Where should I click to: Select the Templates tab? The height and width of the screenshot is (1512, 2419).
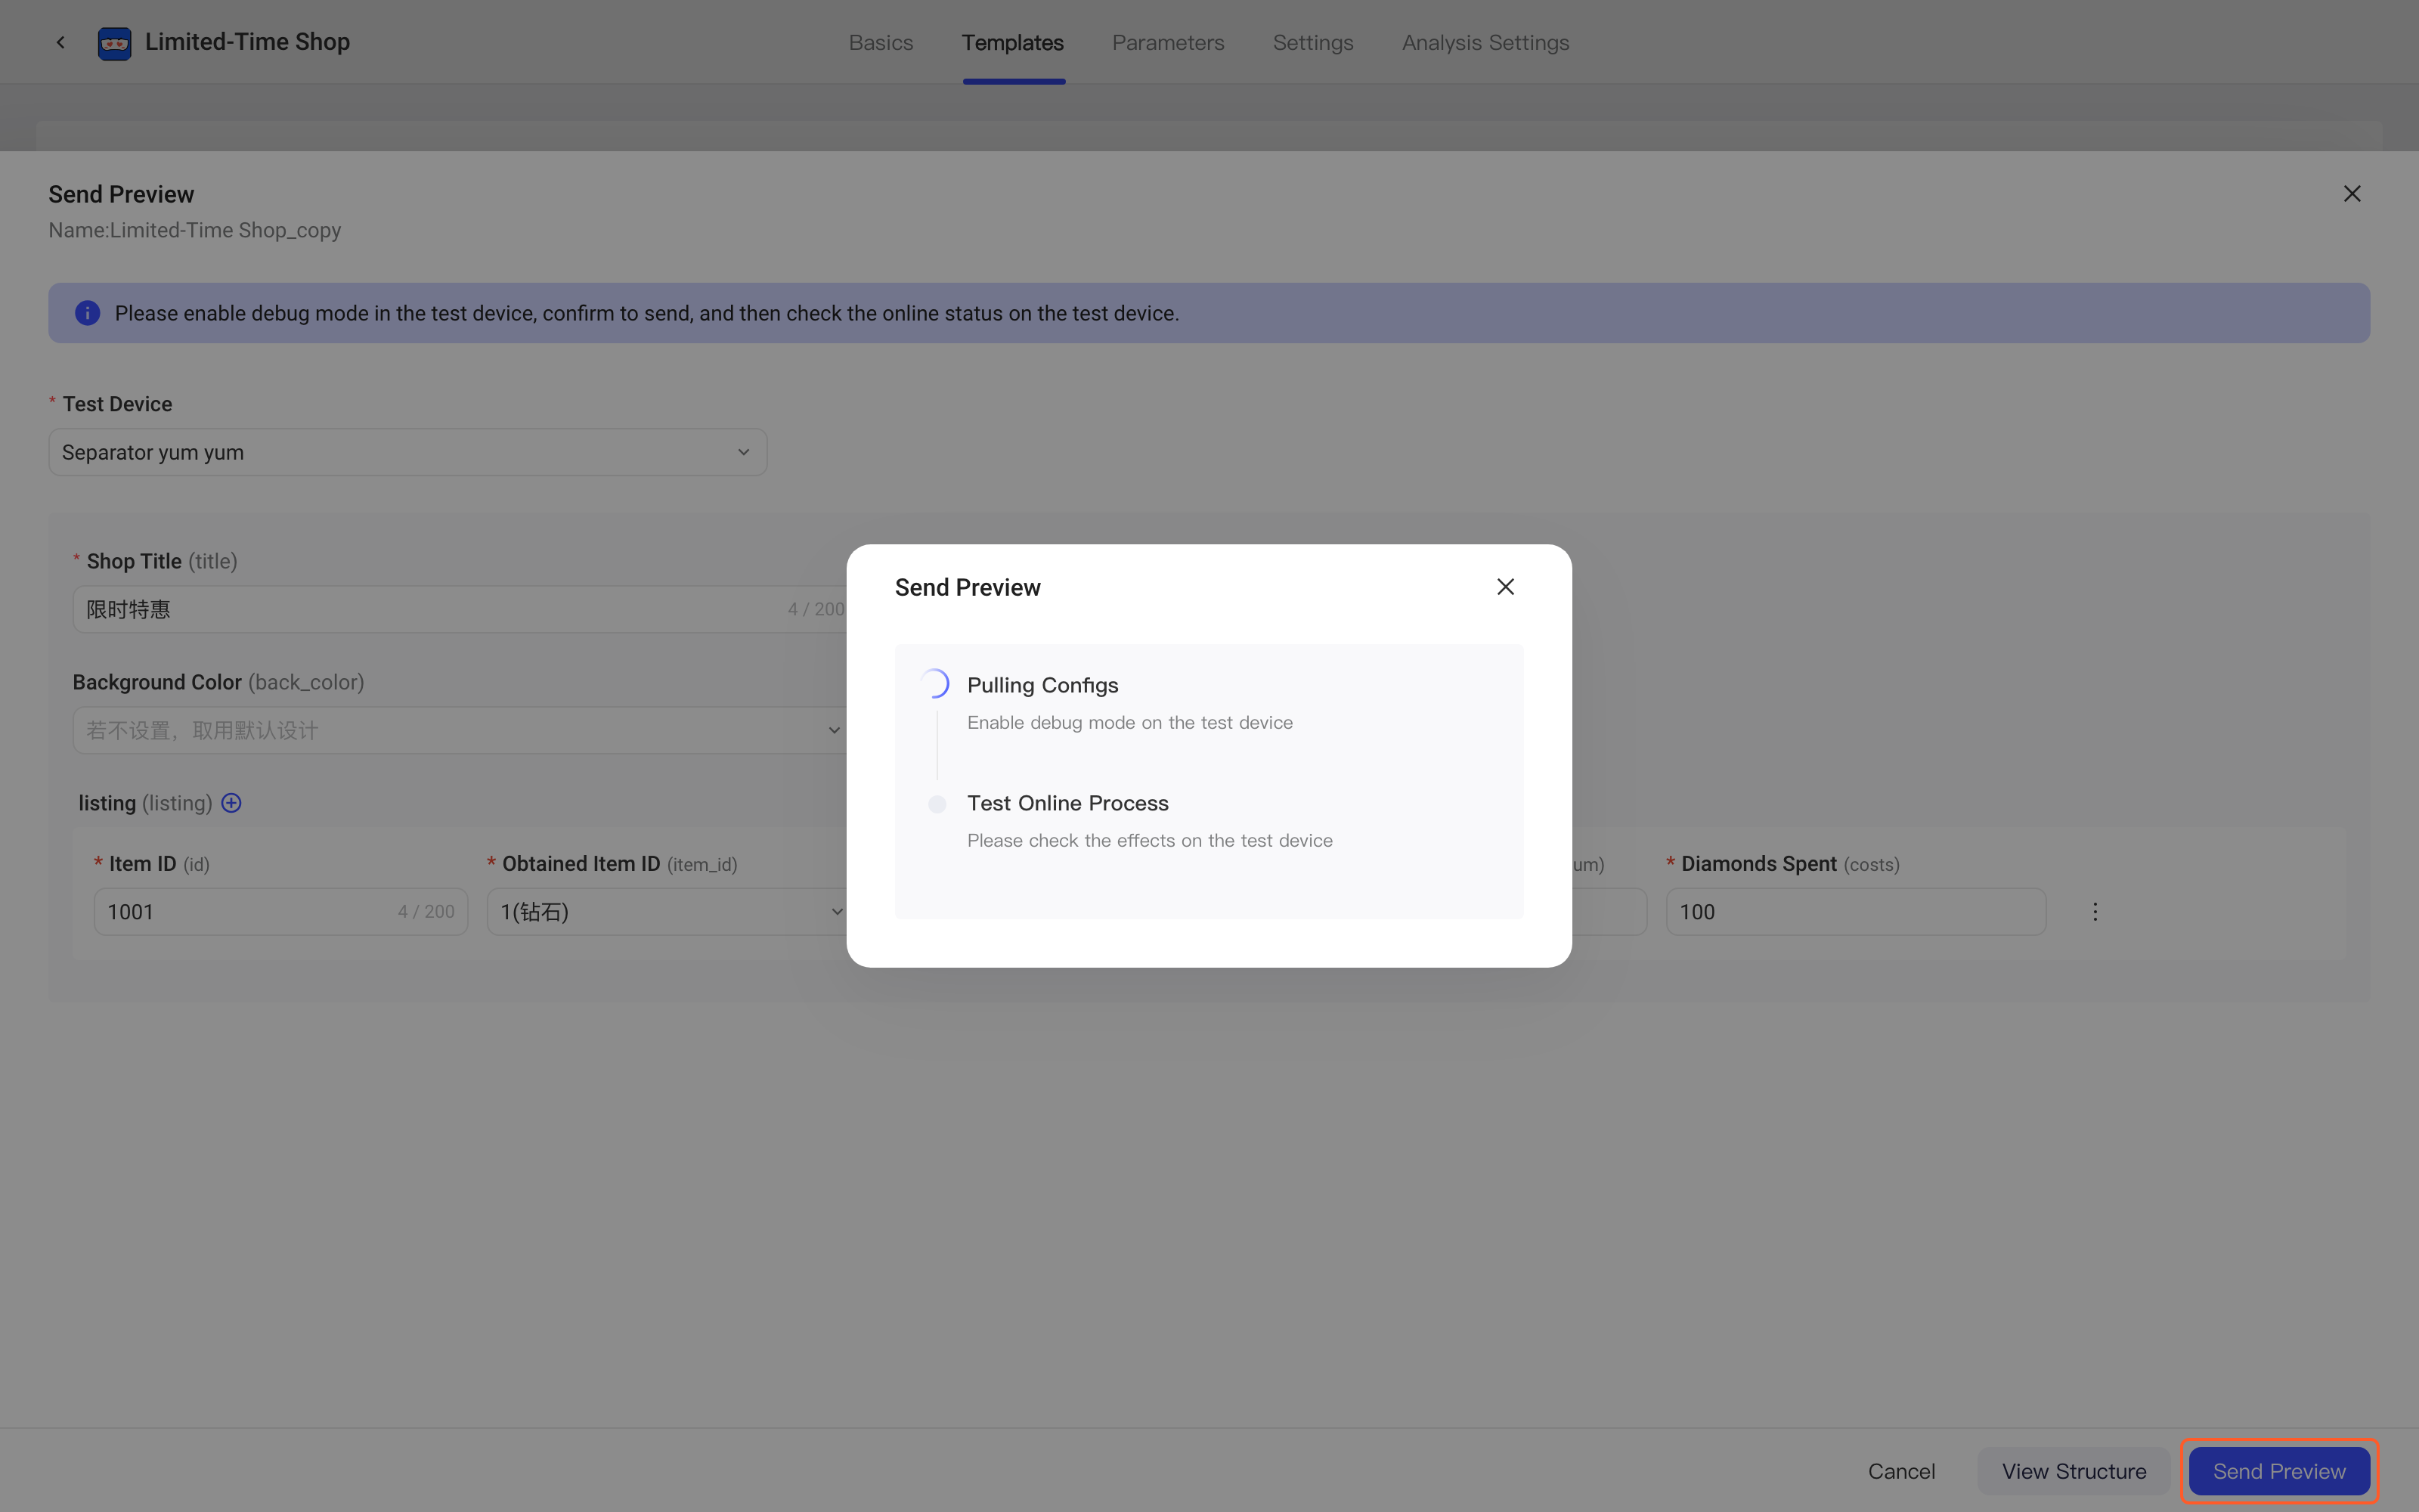tap(1013, 43)
